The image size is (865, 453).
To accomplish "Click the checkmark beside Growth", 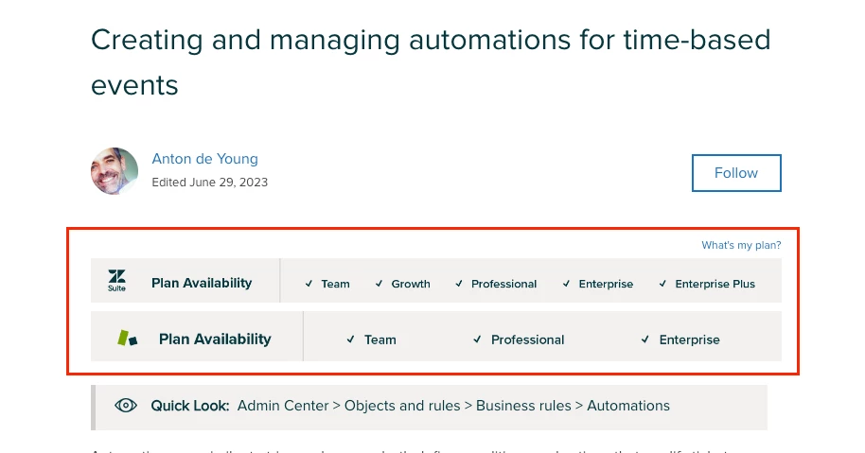I will [379, 284].
